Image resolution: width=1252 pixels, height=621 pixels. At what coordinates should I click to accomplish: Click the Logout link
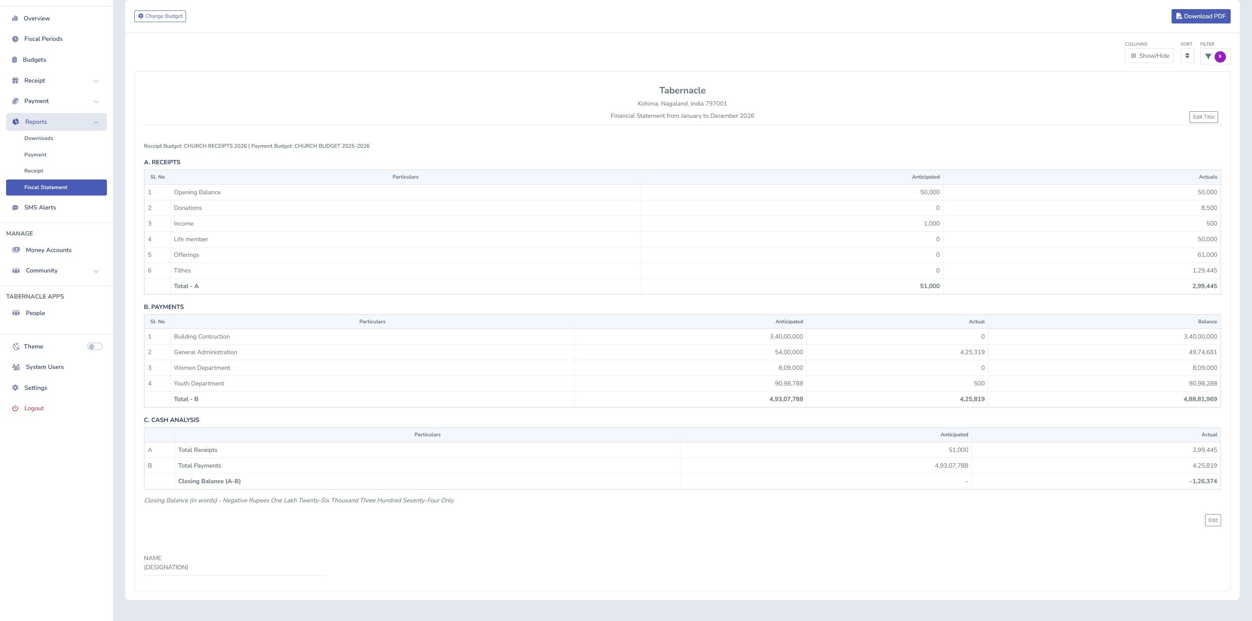[x=34, y=408]
